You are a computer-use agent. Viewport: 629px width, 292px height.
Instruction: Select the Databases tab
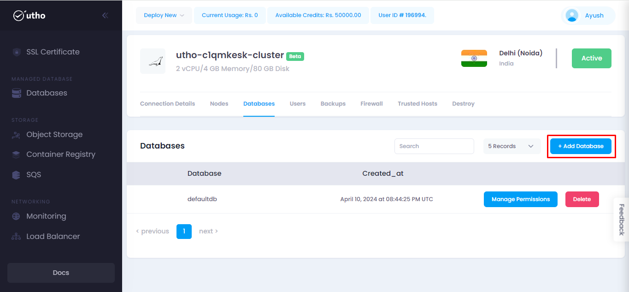[259, 104]
